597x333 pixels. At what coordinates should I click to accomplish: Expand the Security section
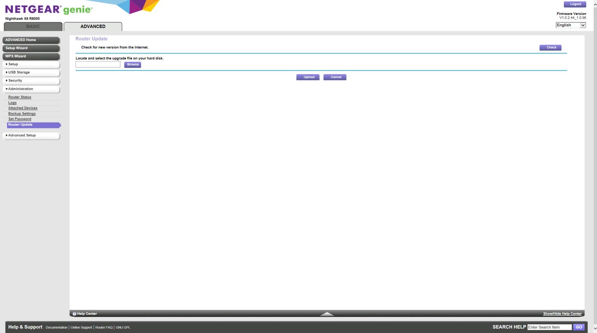tap(31, 81)
